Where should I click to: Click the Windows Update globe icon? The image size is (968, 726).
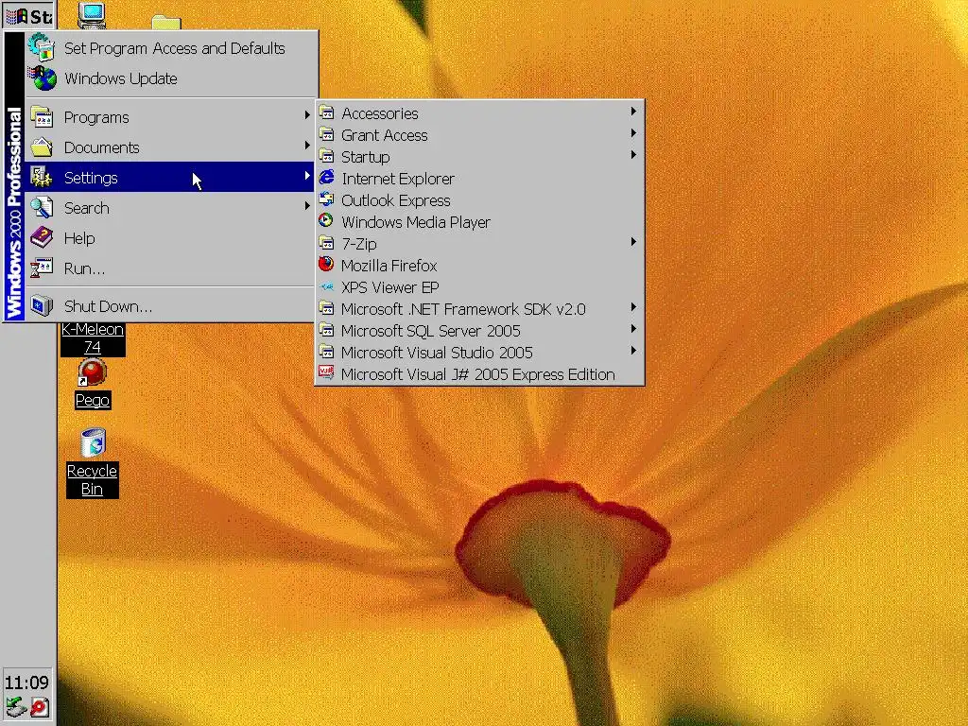(42, 78)
